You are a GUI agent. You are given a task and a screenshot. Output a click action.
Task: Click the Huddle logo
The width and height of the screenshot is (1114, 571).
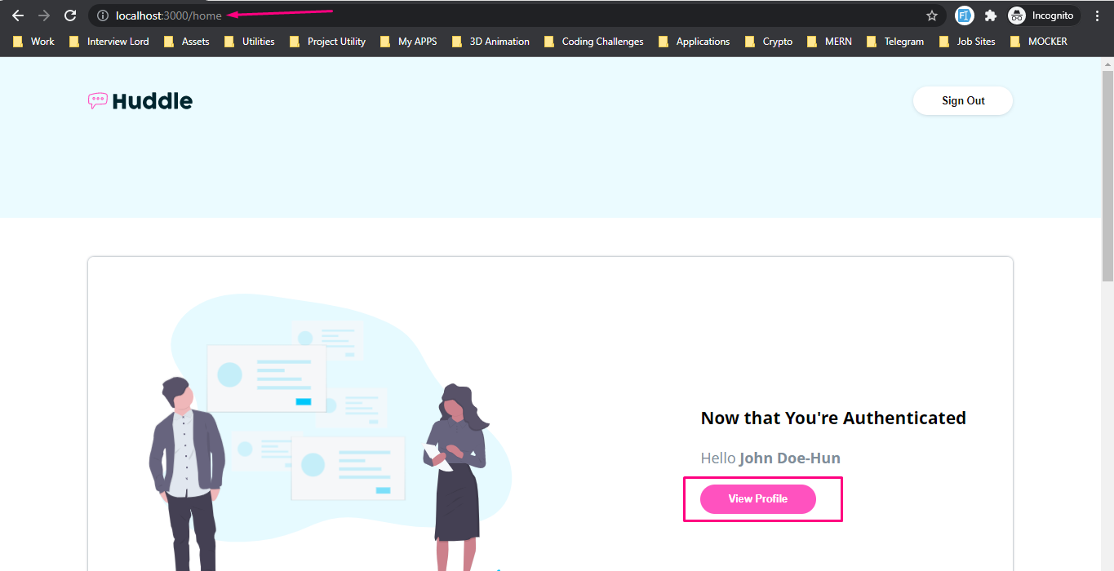pyautogui.click(x=140, y=101)
